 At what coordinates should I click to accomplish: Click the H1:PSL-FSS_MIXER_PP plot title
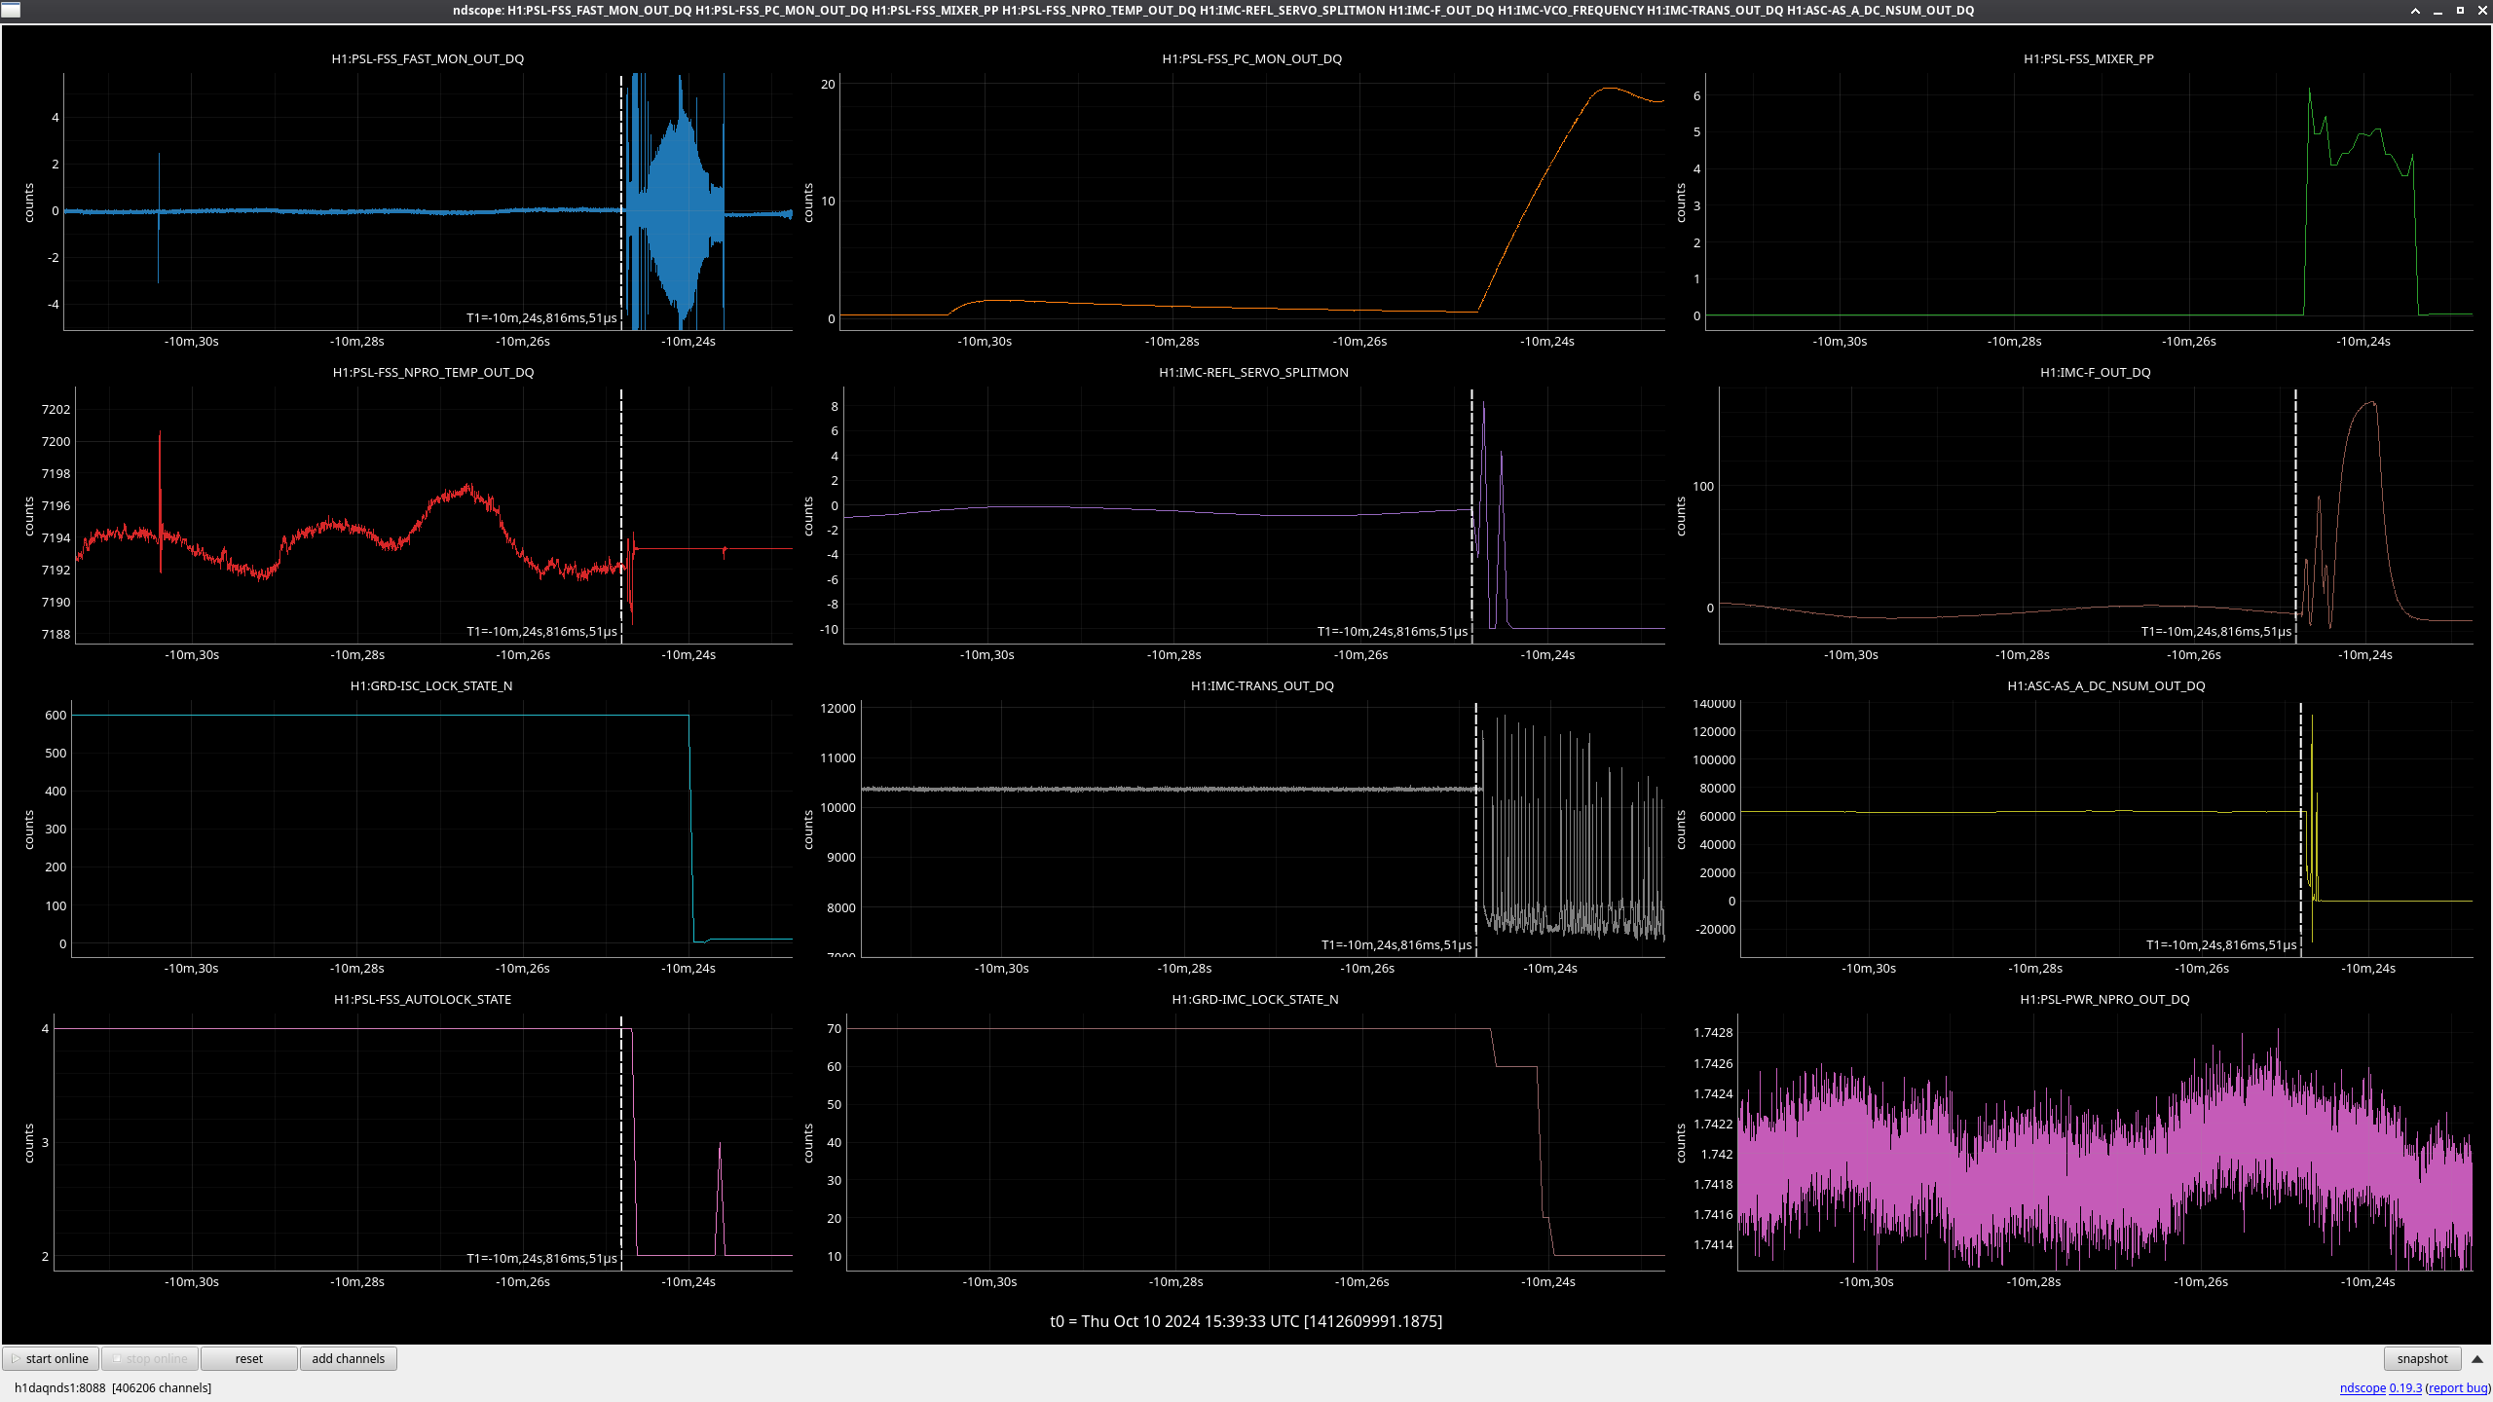pos(2088,58)
